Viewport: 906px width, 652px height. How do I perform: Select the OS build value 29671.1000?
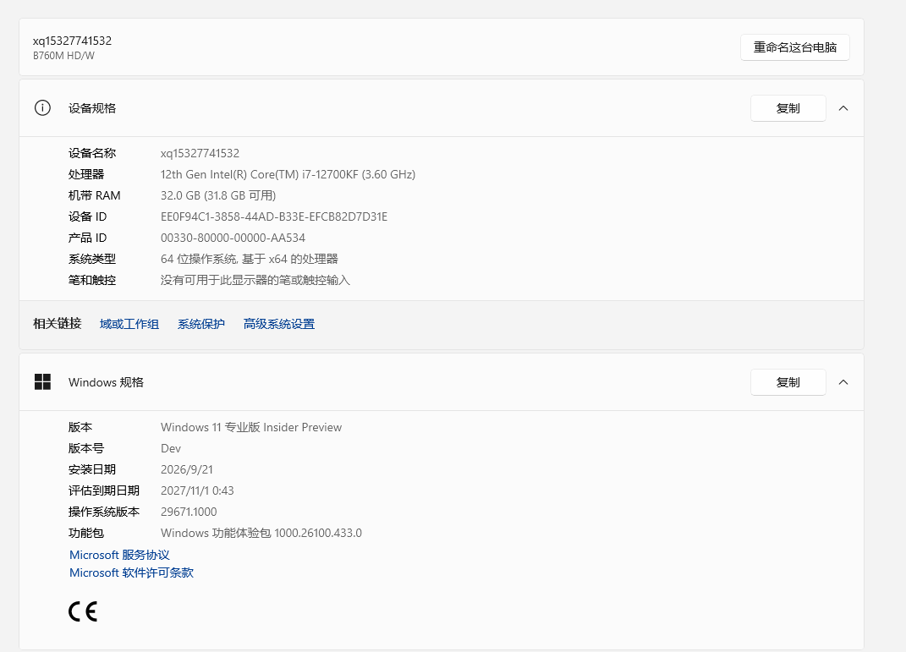pyautogui.click(x=189, y=512)
